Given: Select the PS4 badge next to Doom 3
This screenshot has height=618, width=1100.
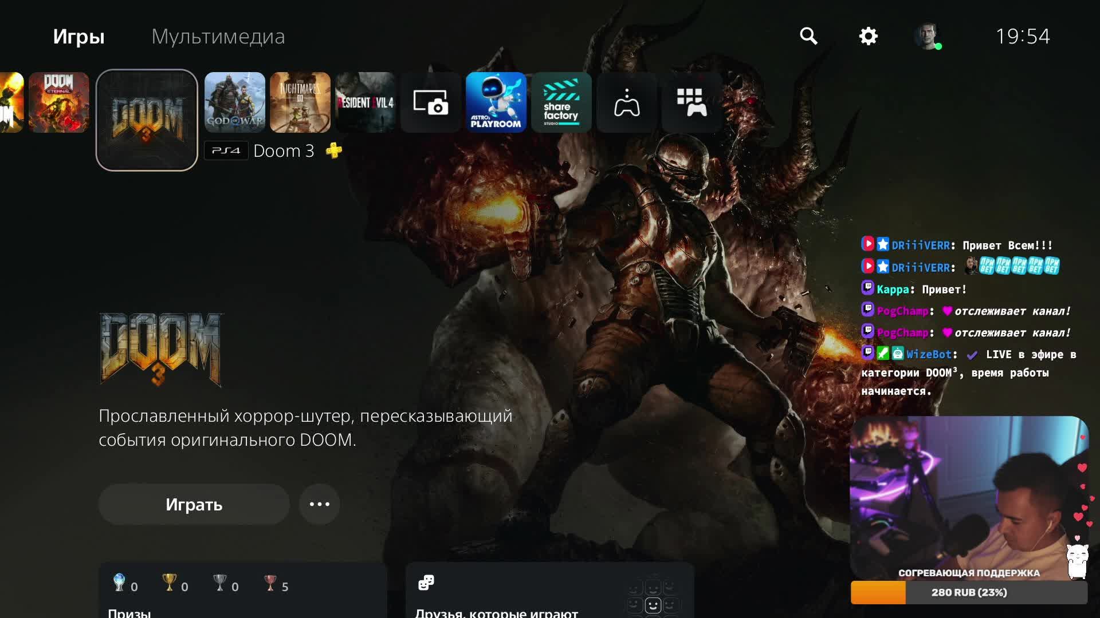Looking at the screenshot, I should 226,150.
